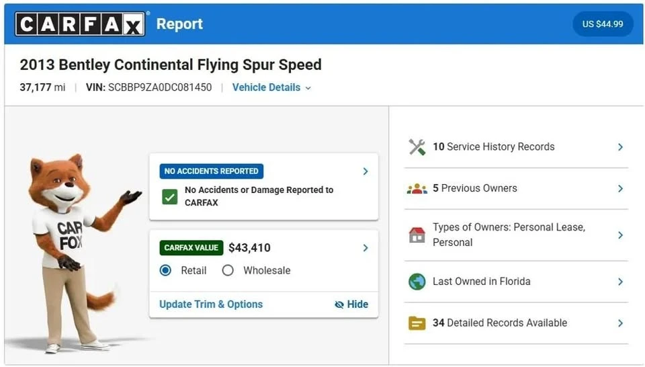Expand the CARFAX Value chevron arrow
Viewport: 645px width, 367px height.
click(365, 247)
